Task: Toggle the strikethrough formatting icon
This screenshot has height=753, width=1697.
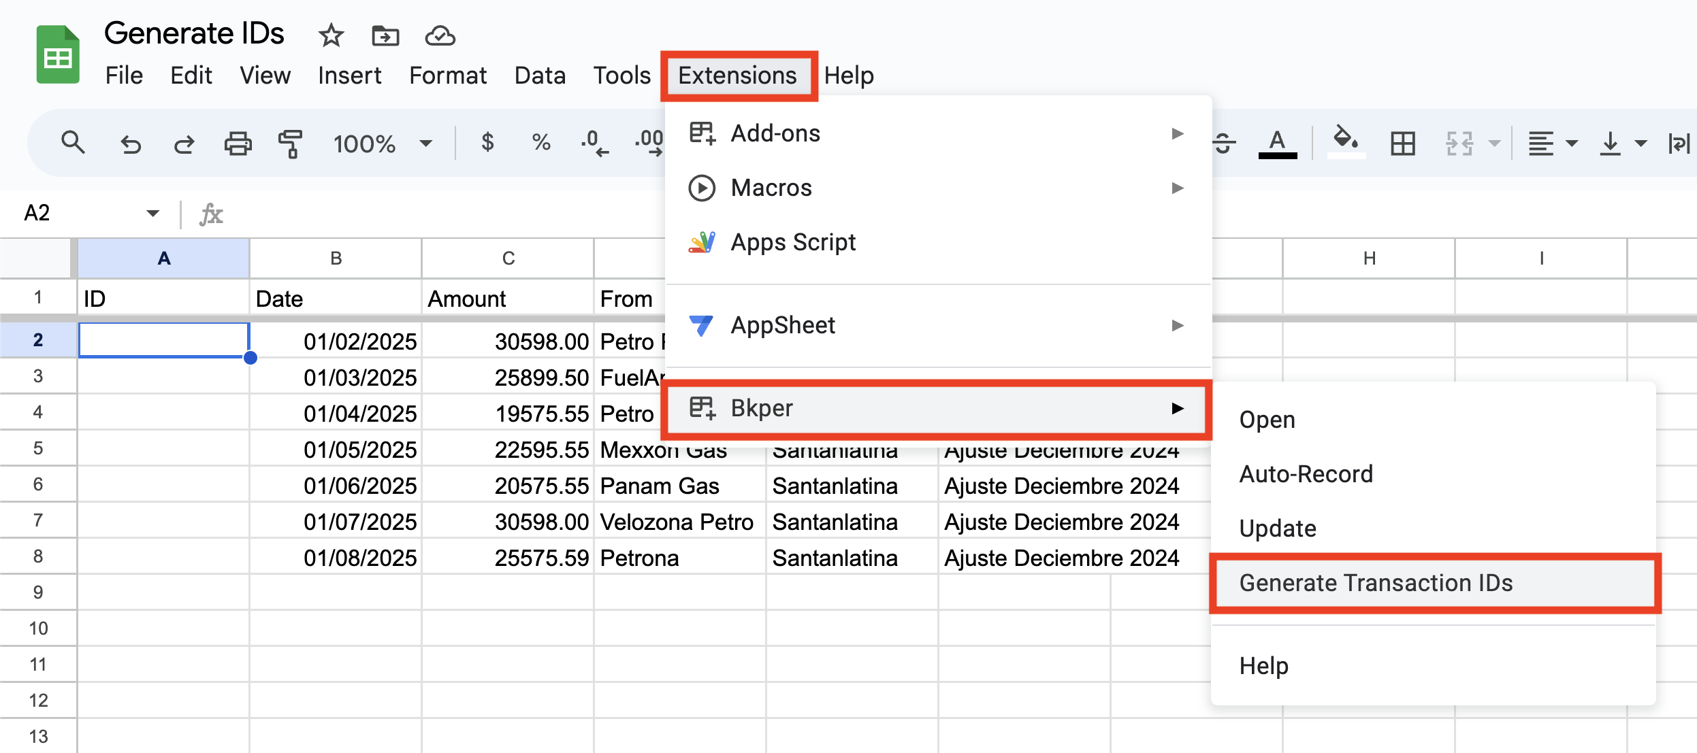Action: pos(1223,143)
